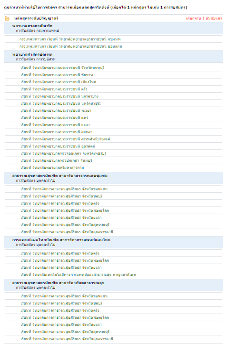Click the สาขาวิชาทันตสาธารณสุข program header
Screen dimensions: 225x344
(59, 283)
